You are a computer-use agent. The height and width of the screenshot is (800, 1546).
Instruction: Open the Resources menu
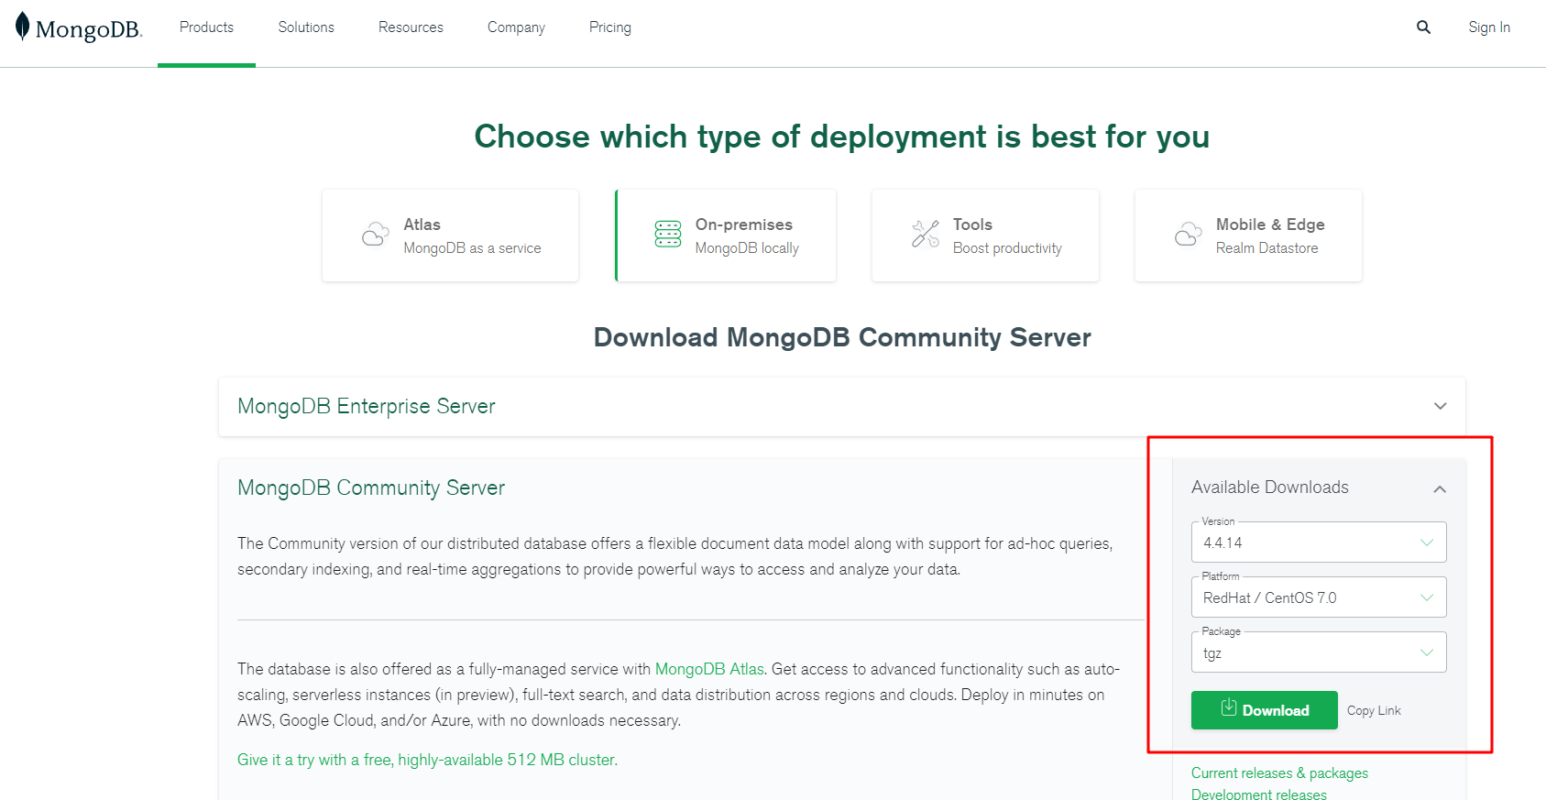(411, 27)
